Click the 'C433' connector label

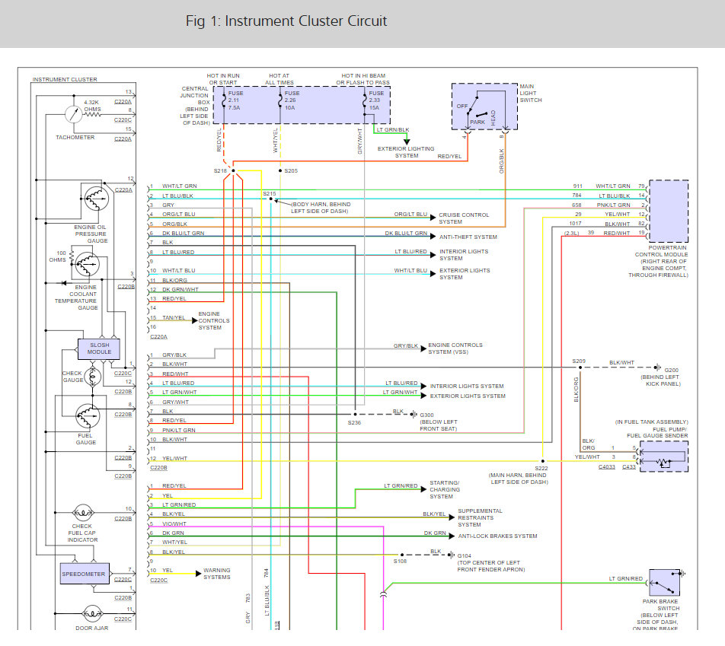[629, 466]
